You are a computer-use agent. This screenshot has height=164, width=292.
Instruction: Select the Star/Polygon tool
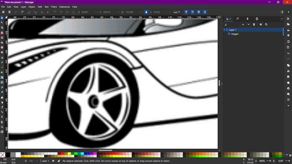pos(2,43)
